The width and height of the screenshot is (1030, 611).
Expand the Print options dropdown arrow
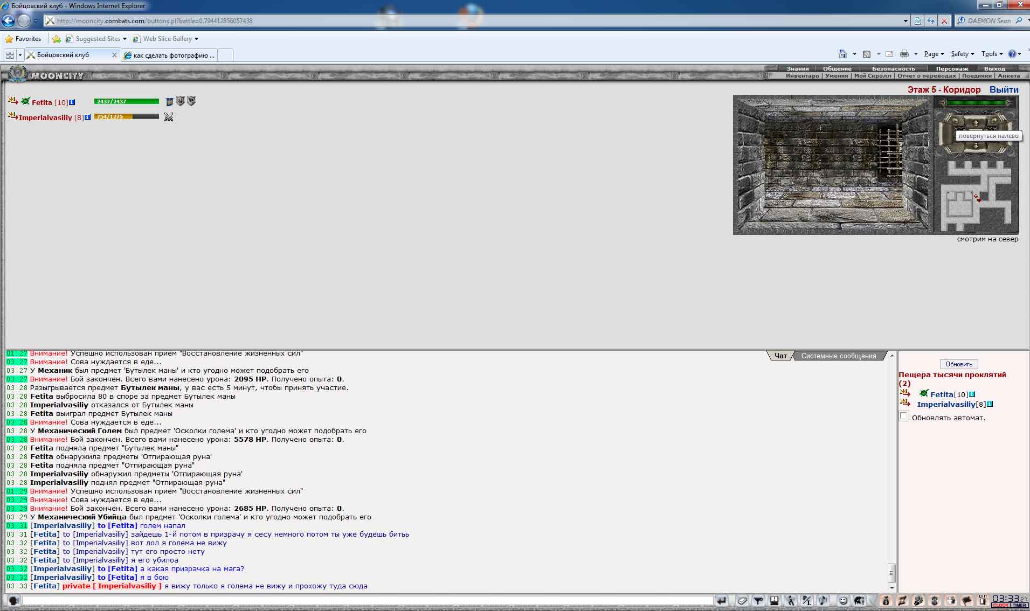[916, 54]
